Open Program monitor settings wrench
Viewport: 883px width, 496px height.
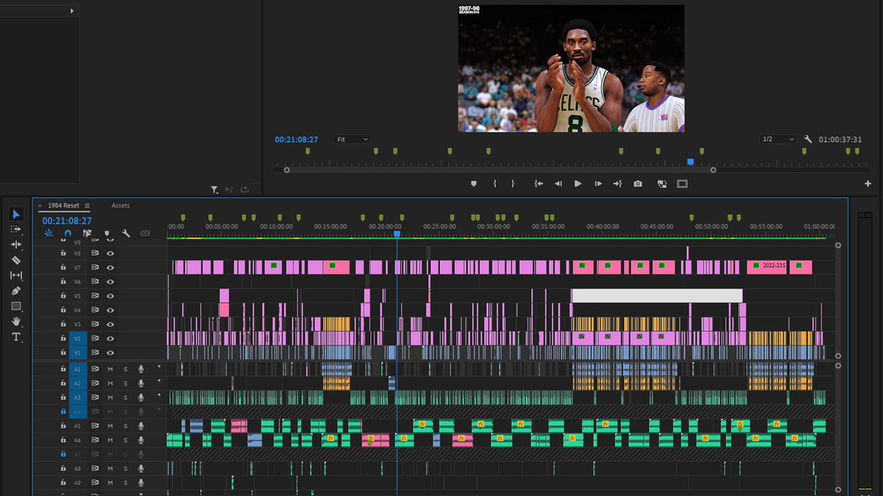point(808,139)
